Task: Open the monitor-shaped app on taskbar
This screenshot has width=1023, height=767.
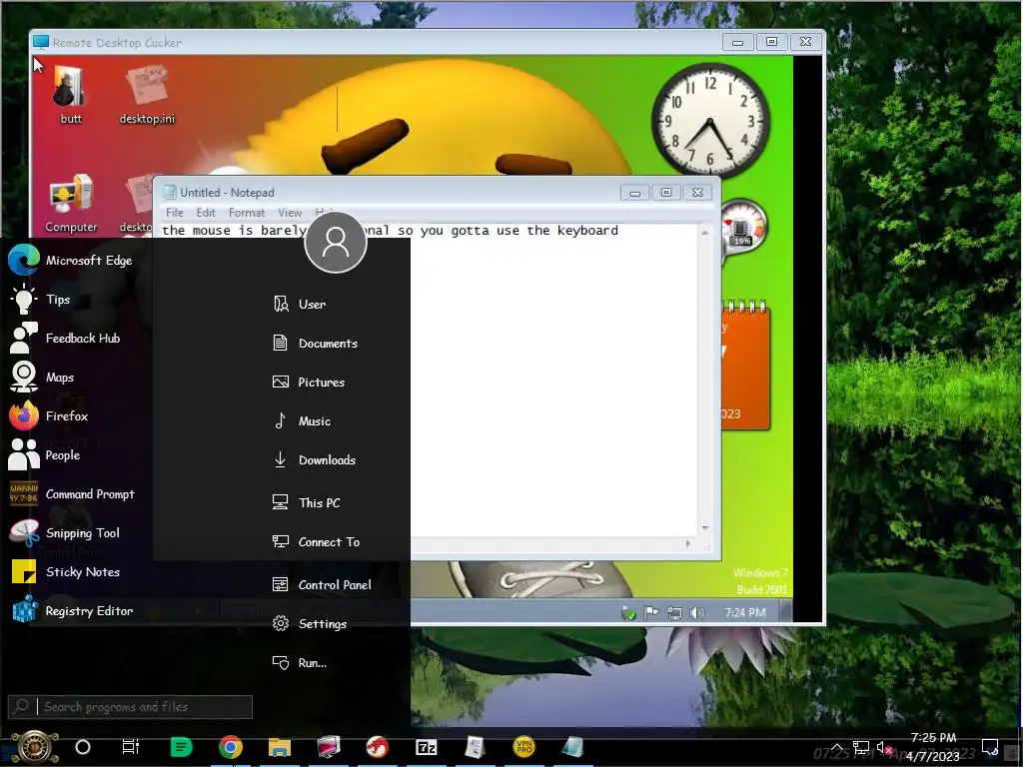Action: [329, 747]
